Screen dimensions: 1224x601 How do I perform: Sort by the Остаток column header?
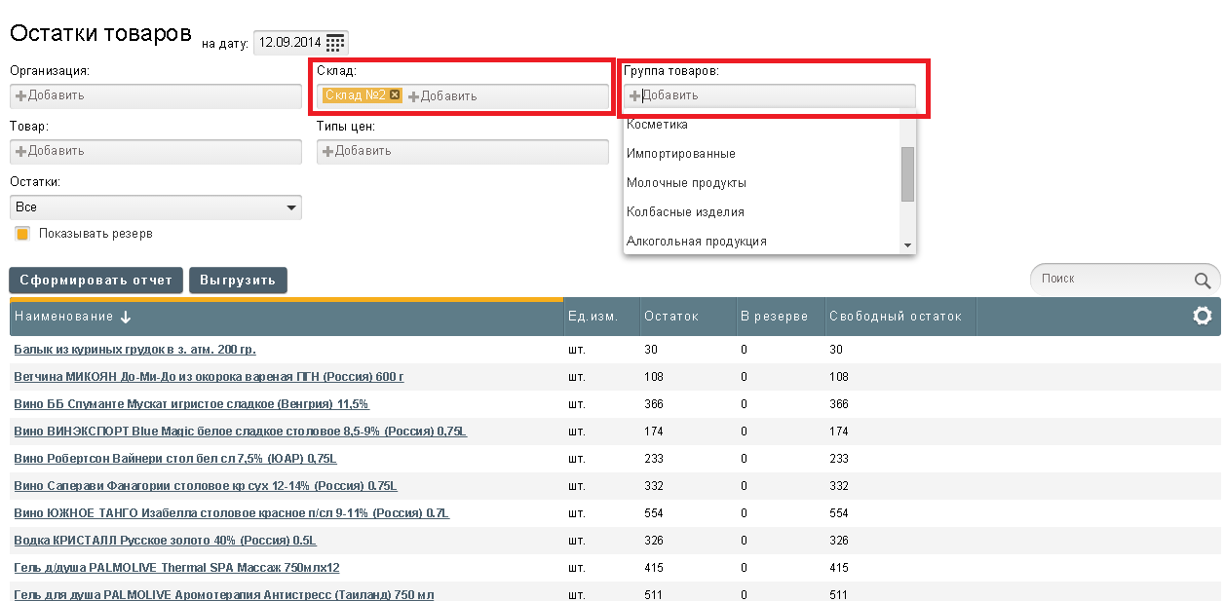click(x=671, y=317)
